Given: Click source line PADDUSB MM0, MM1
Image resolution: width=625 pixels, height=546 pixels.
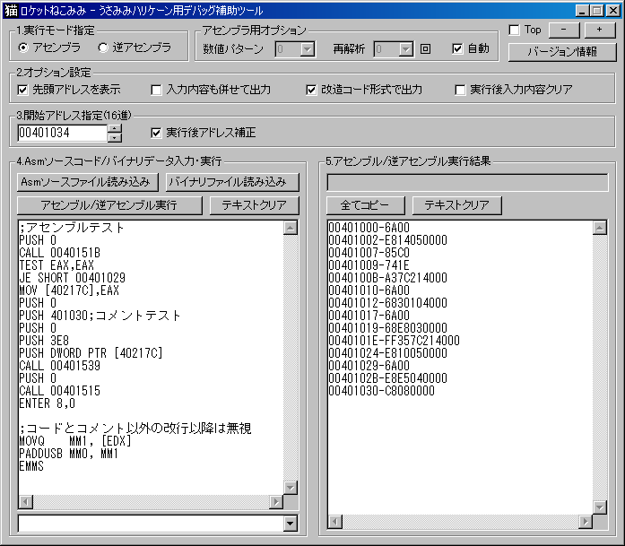Looking at the screenshot, I should [x=68, y=454].
